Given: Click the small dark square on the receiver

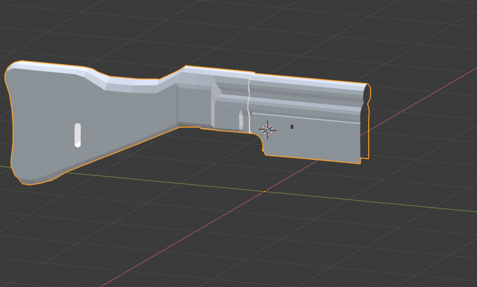Looking at the screenshot, I should [x=292, y=127].
